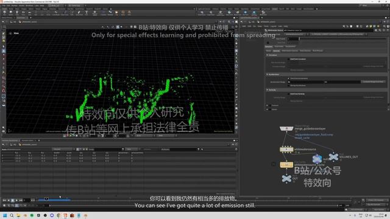Select the Platonic Solids shelf tool

coord(95,13)
